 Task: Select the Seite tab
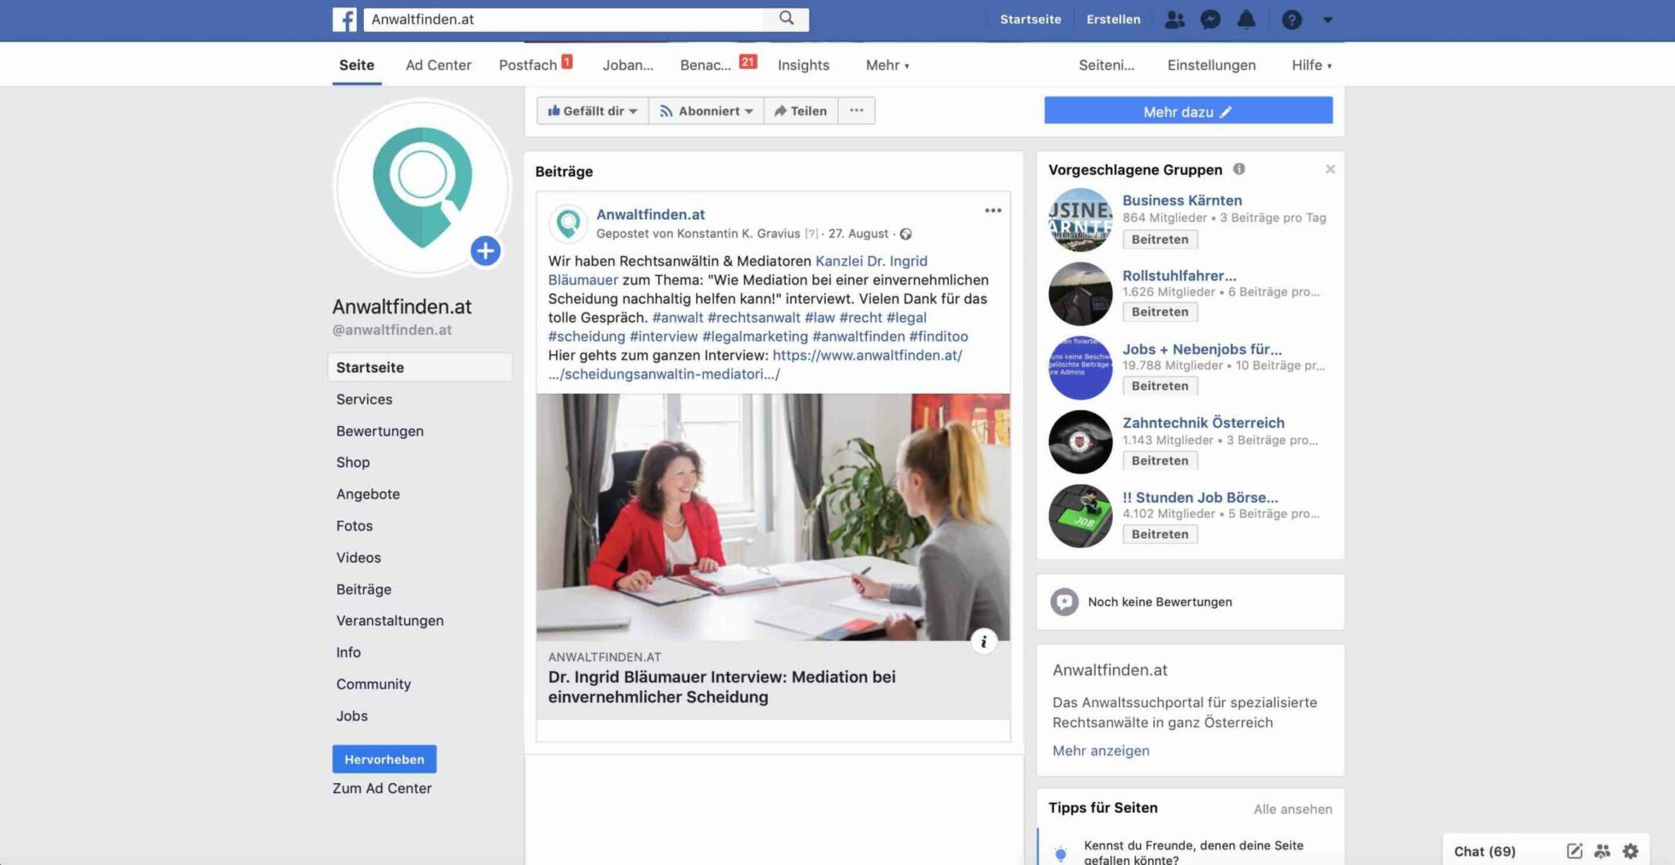[357, 65]
